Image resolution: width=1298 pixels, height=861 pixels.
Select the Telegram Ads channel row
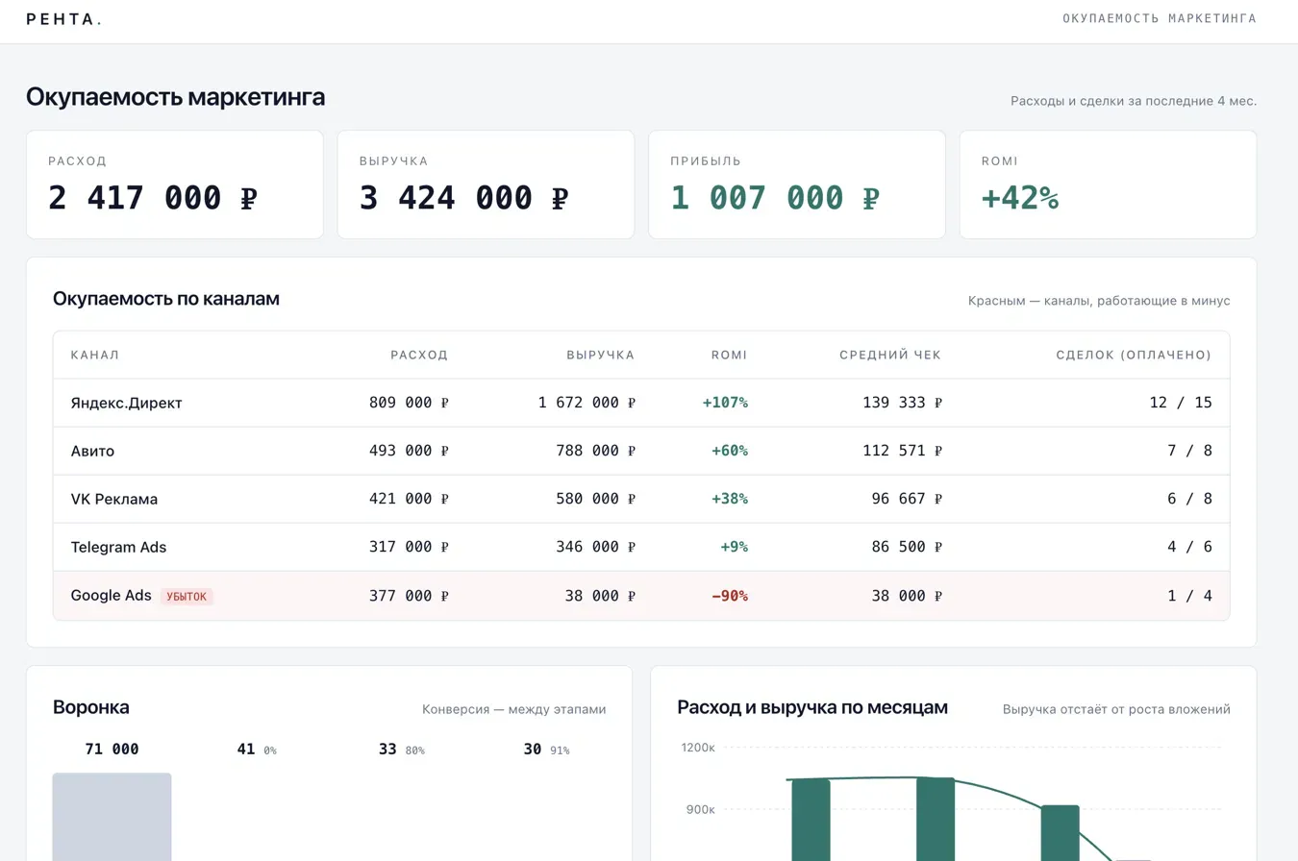(641, 547)
